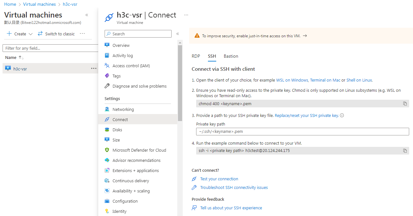Click the info icon beside Replace/reset SSH key
The height and width of the screenshot is (216, 413).
(342, 116)
